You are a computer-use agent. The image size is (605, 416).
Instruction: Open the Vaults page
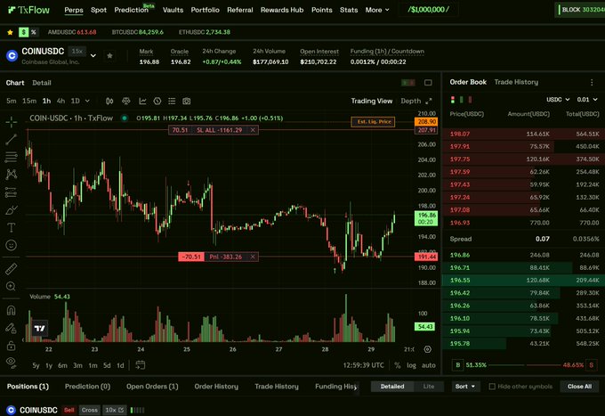pos(173,10)
